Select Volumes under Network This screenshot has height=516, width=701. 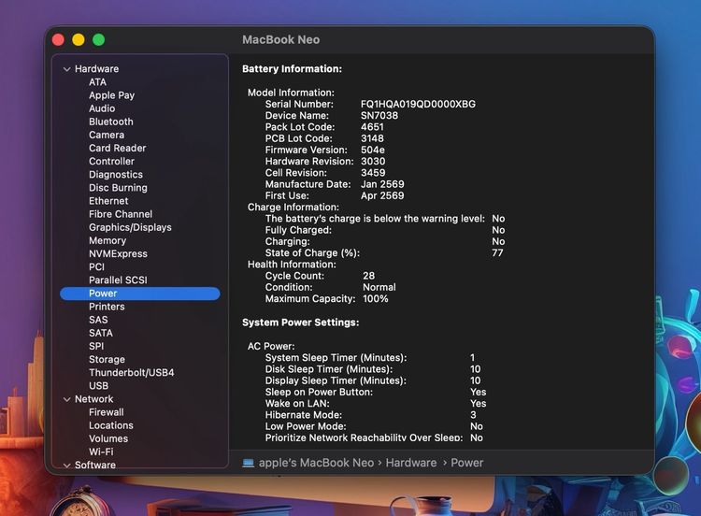[x=108, y=439]
